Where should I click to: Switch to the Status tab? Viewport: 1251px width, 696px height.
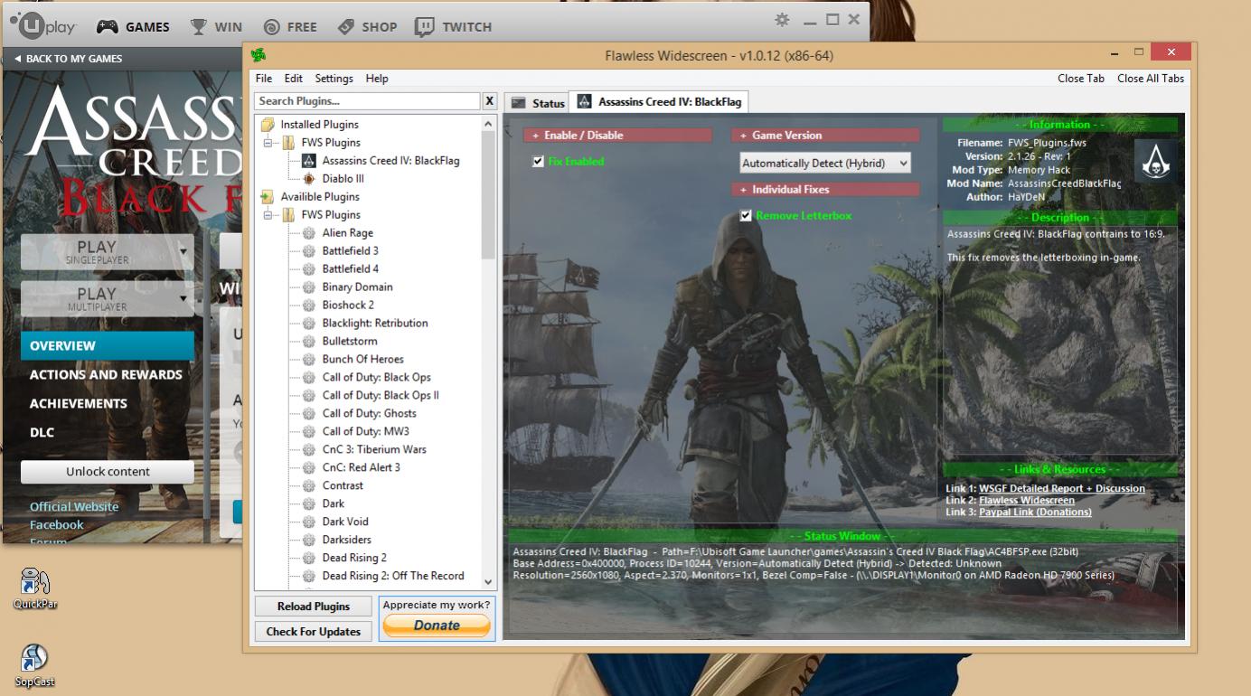point(537,103)
